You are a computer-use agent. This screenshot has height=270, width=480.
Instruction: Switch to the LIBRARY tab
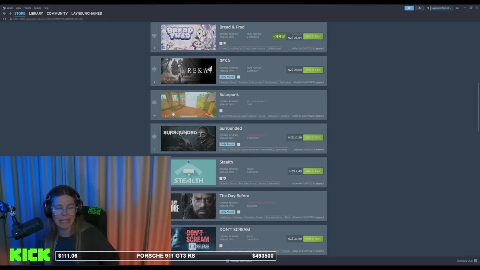point(36,13)
